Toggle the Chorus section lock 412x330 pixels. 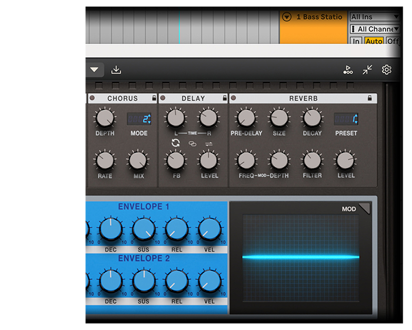(154, 98)
